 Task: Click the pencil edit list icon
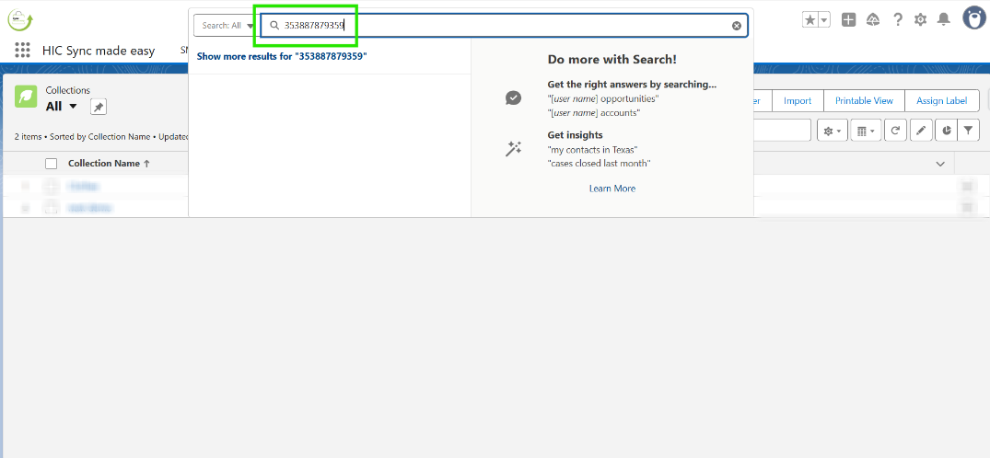point(921,132)
